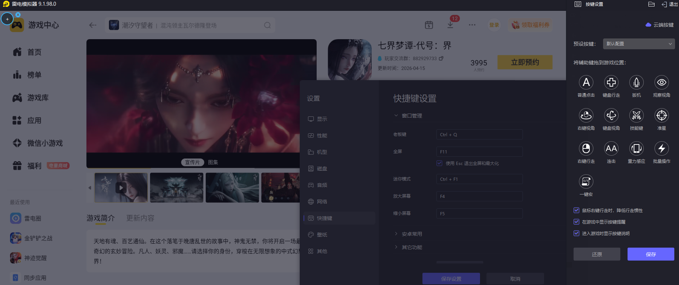This screenshot has width=679, height=285.
Task: Open the three-dot more menu
Action: pyautogui.click(x=472, y=25)
